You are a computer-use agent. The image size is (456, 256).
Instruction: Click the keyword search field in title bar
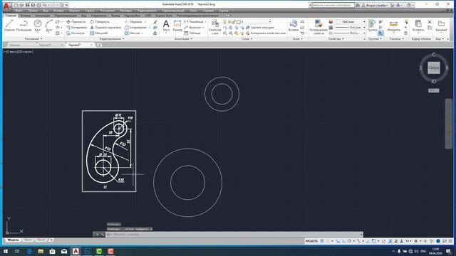(x=333, y=5)
